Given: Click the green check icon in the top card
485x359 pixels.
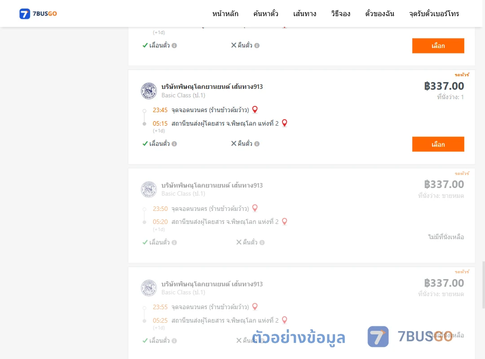Looking at the screenshot, I should [x=145, y=45].
